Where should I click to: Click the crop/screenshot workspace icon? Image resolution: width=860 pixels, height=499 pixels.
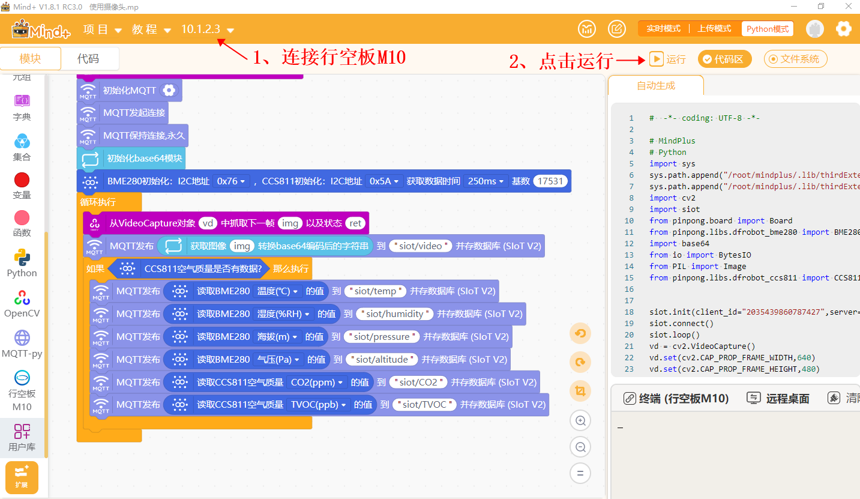[x=580, y=391]
